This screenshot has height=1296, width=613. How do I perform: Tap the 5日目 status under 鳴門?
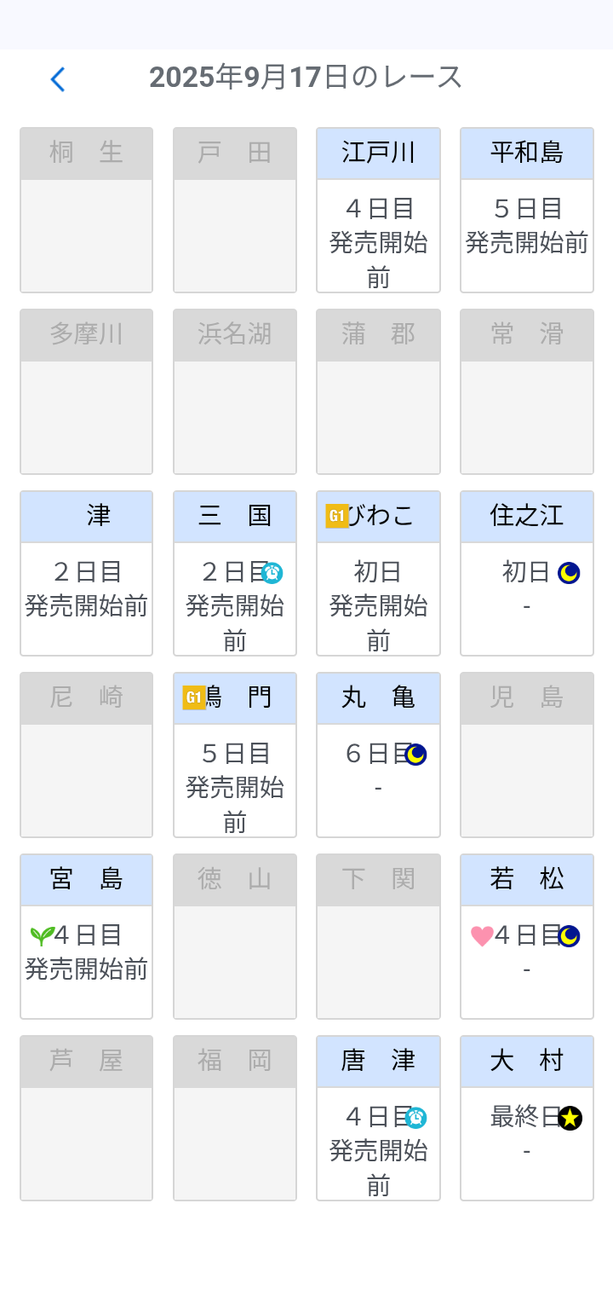[x=235, y=754]
